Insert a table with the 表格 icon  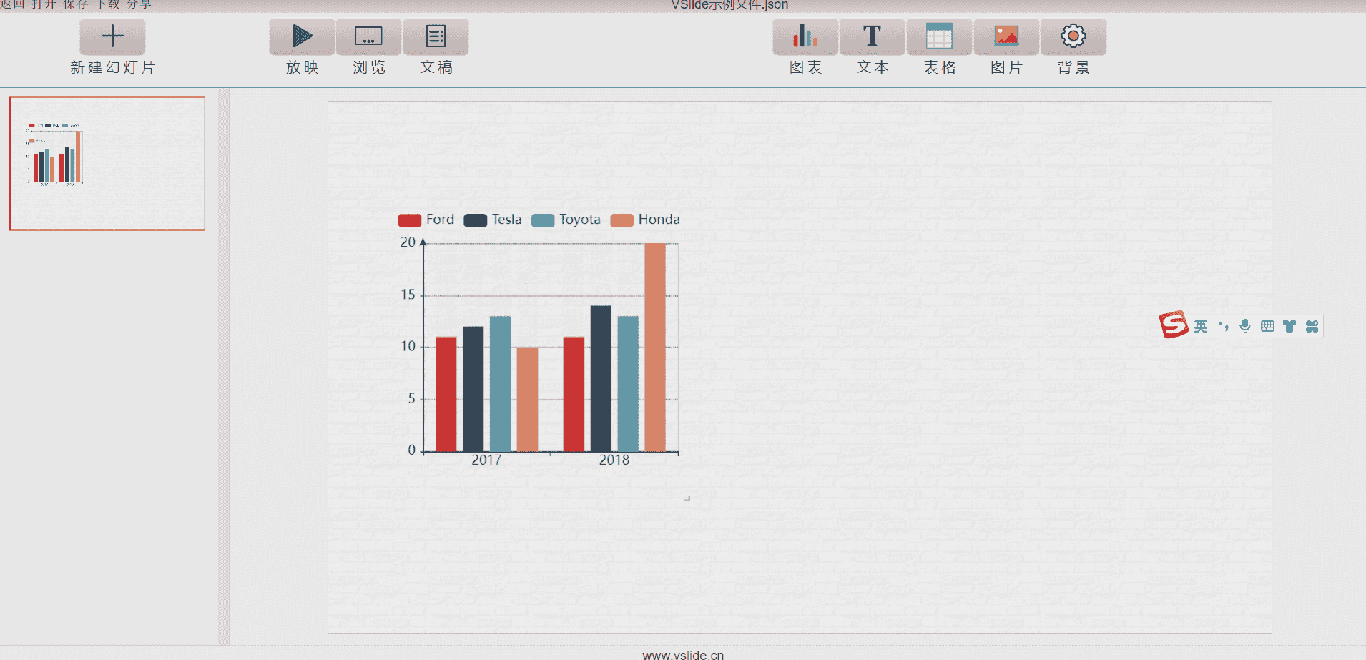pyautogui.click(x=939, y=36)
